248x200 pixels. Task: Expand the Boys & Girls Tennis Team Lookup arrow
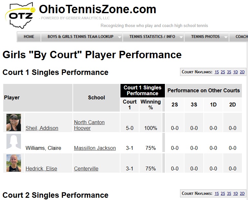point(119,37)
